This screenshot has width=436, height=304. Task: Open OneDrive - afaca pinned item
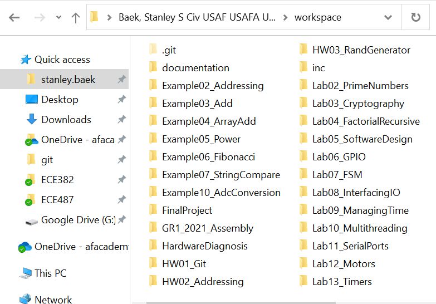(x=78, y=140)
